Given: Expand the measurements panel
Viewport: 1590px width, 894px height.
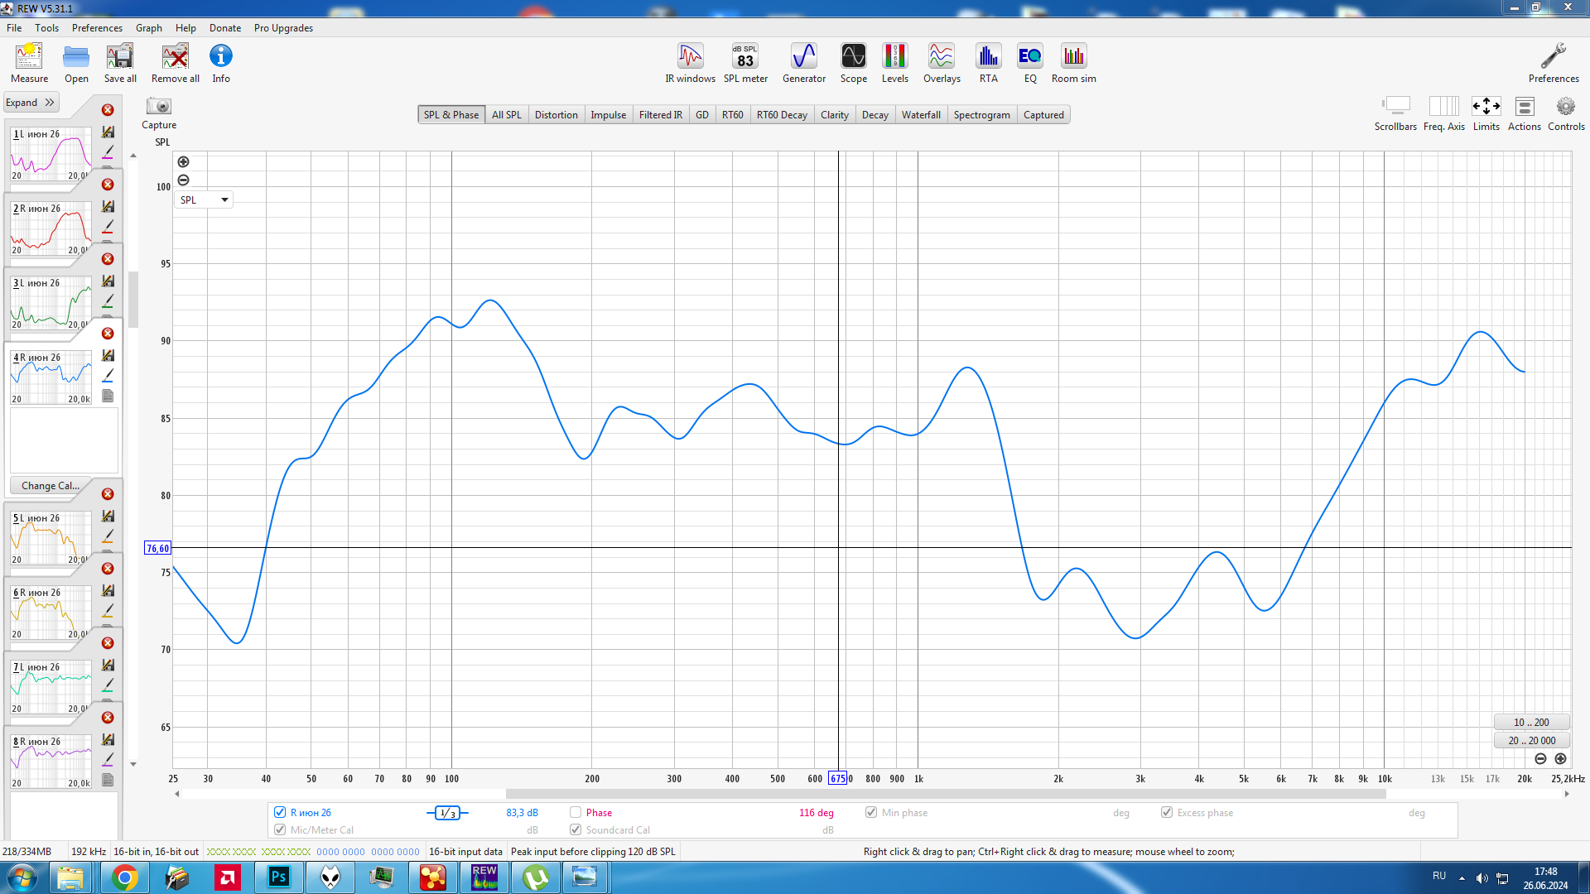Looking at the screenshot, I should (x=31, y=103).
